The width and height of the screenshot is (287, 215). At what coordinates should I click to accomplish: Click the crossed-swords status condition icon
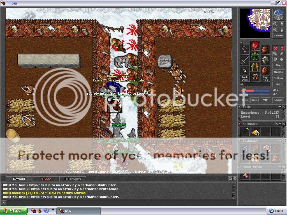pyautogui.click(x=242, y=84)
